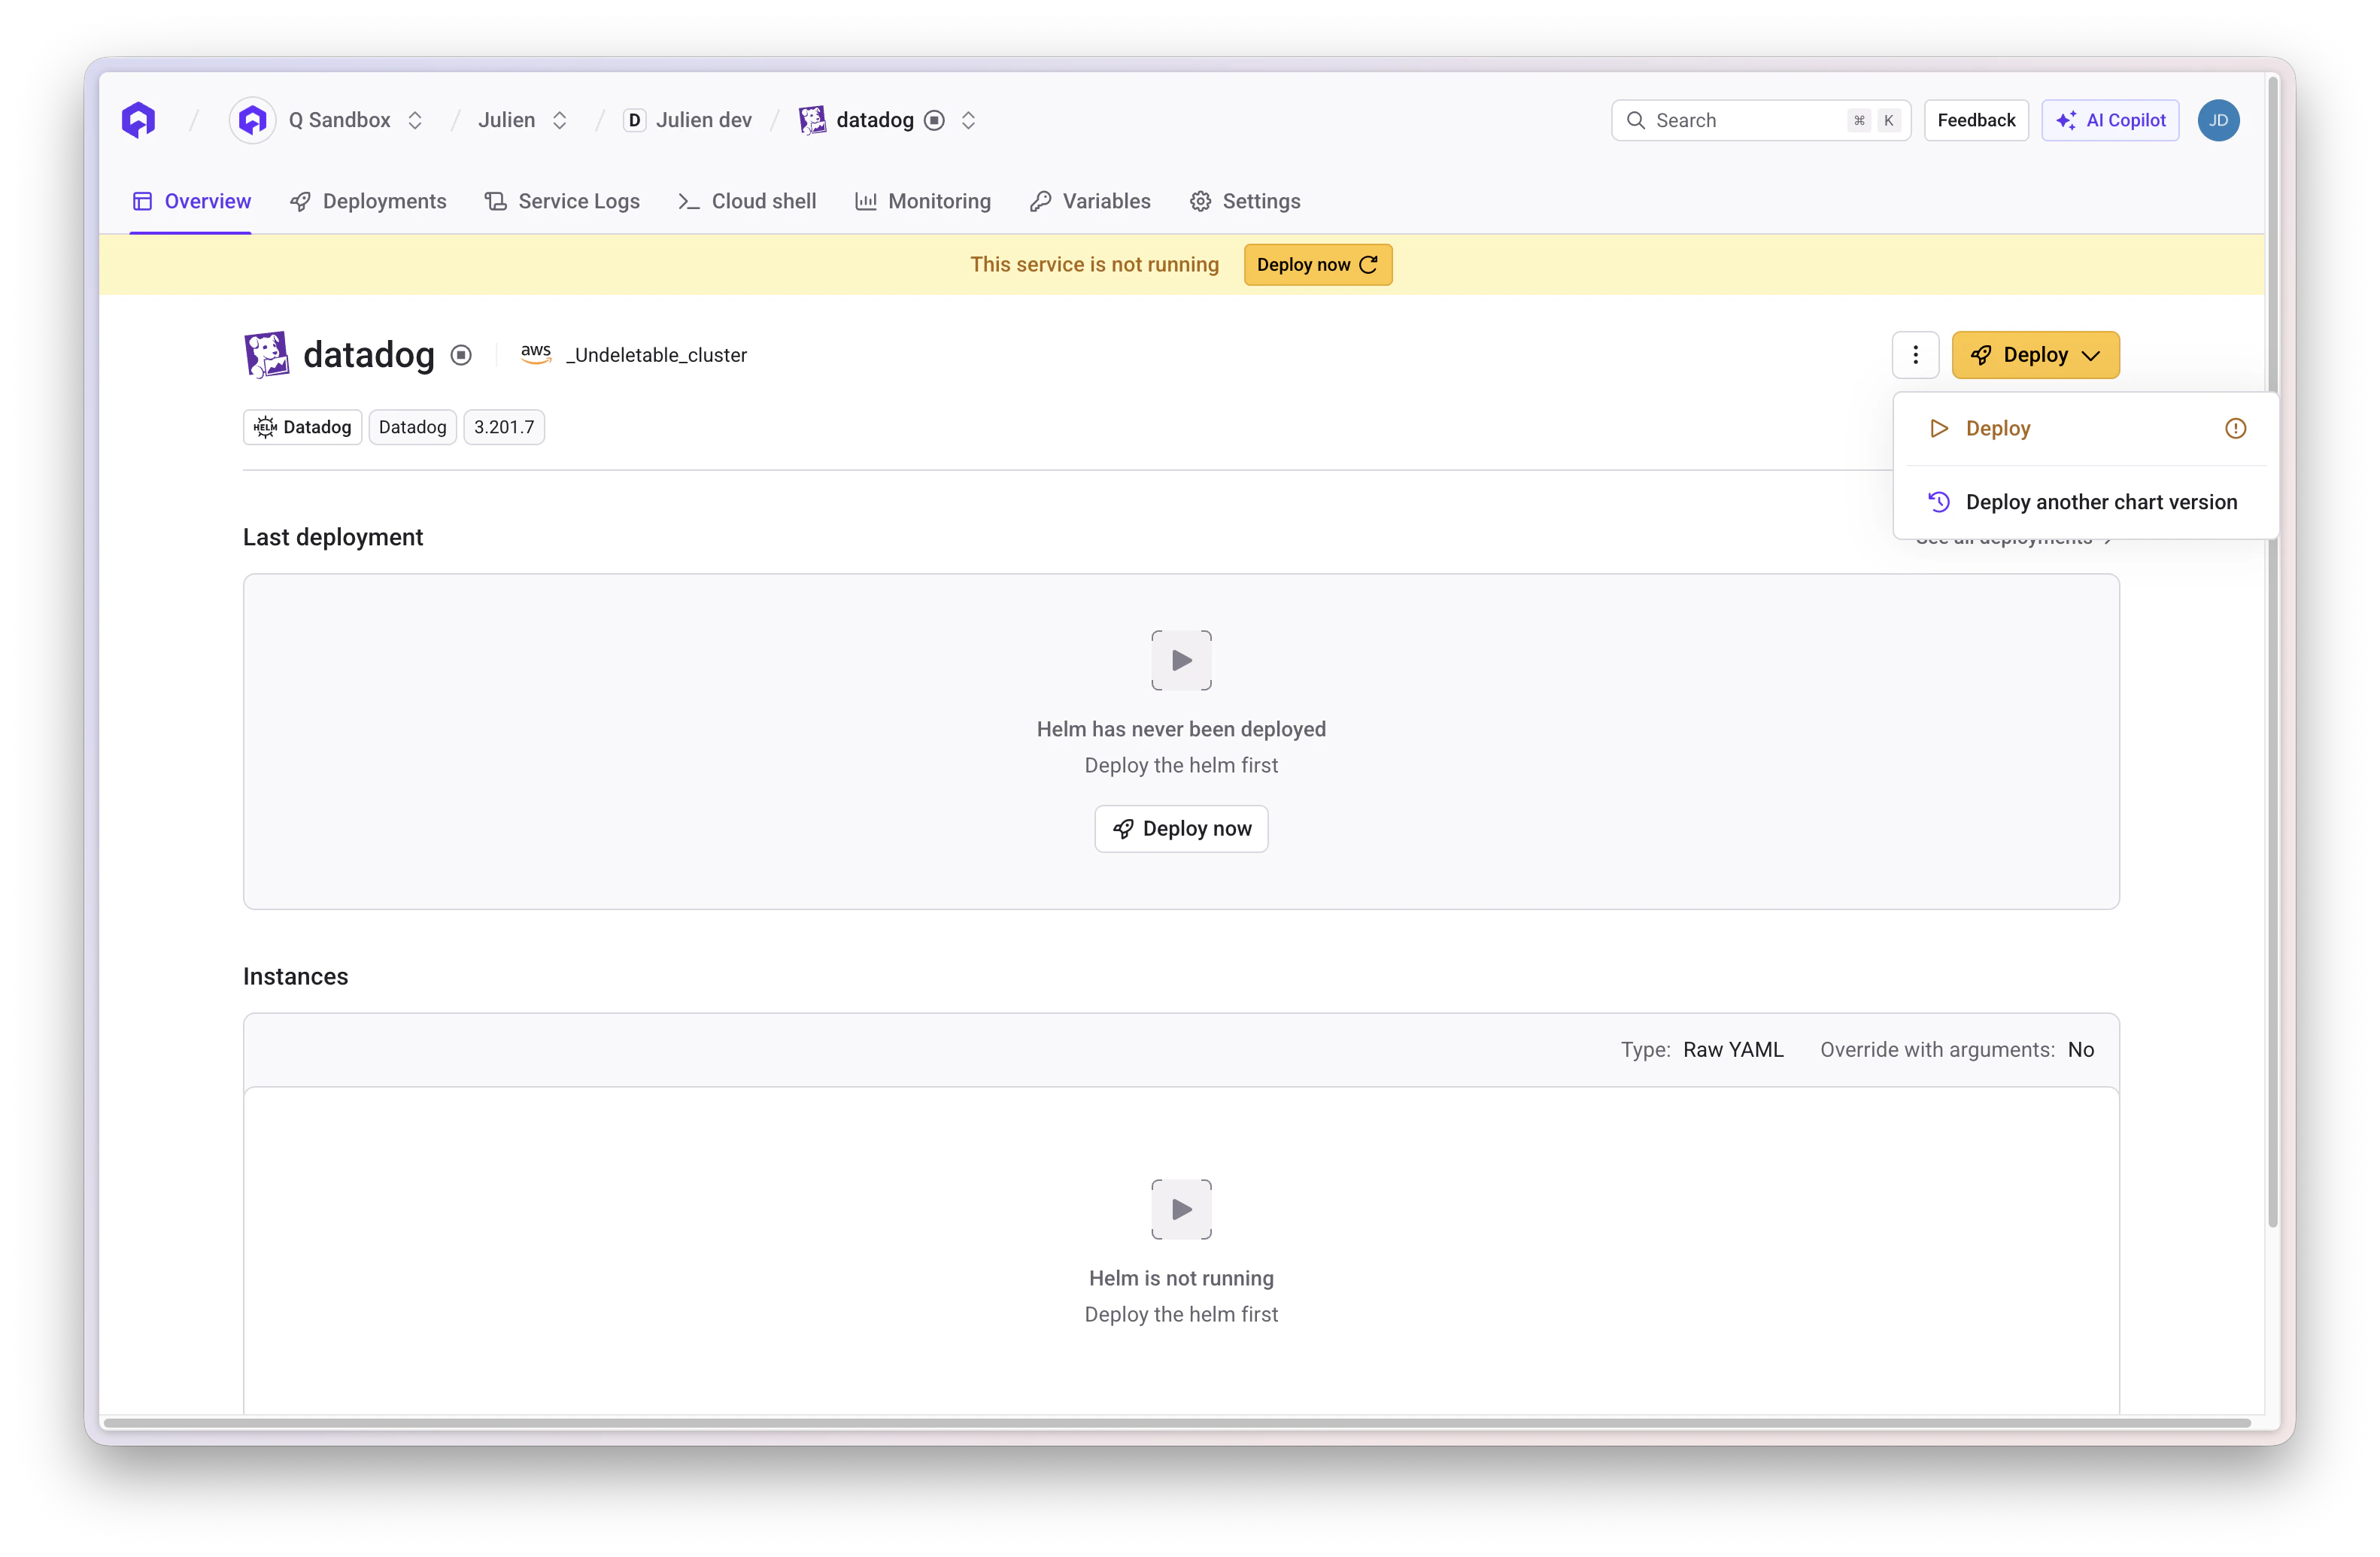
Task: Click the play placeholder icon in Instances
Action: (1181, 1209)
